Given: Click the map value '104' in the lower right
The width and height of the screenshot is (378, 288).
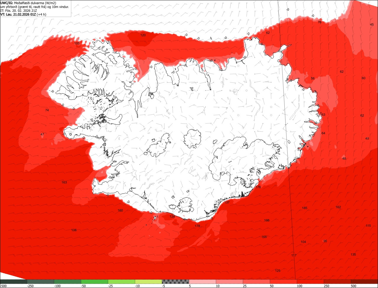Looking at the screenshot, I should 303,242.
